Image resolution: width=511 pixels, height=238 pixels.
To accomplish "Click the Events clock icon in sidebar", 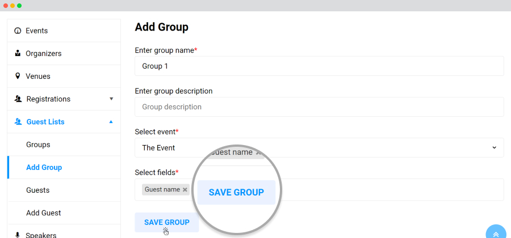I will click(18, 31).
